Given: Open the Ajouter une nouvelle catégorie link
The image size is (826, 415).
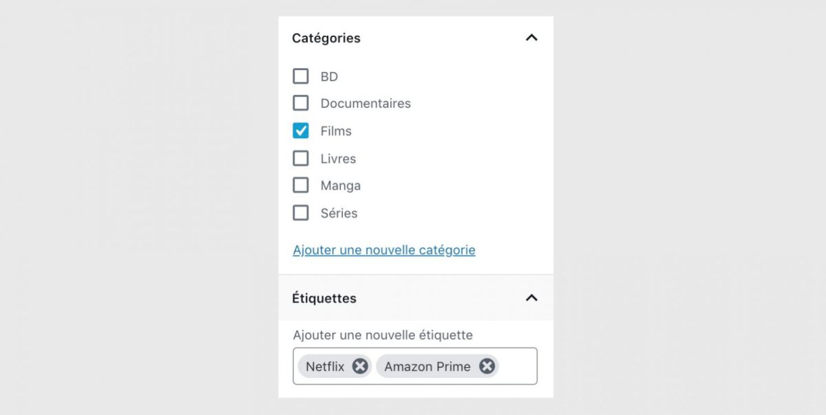Looking at the screenshot, I should (x=384, y=250).
